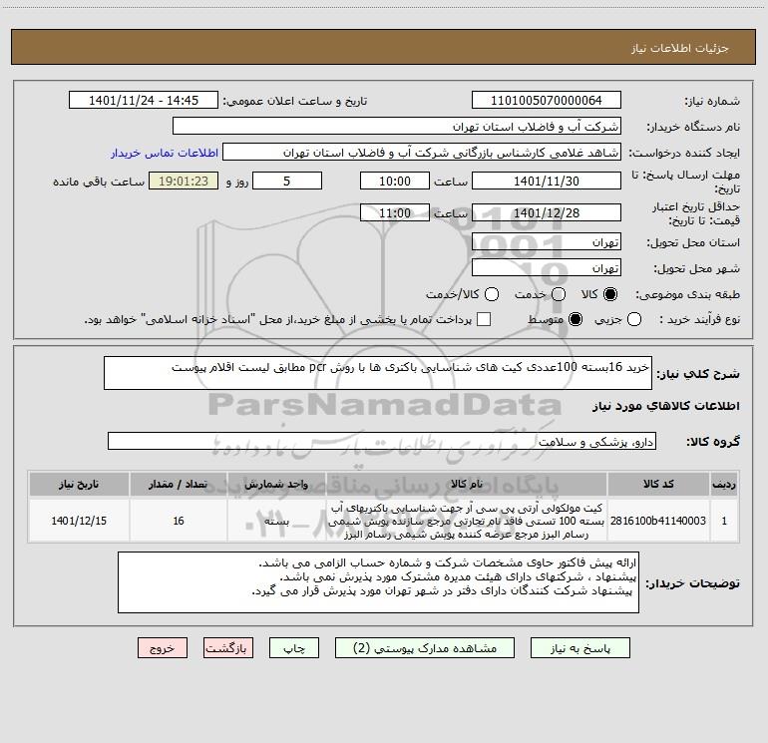Click the جزئیات اطلاعات نیاز header title
The image size is (768, 743).
pyautogui.click(x=679, y=48)
